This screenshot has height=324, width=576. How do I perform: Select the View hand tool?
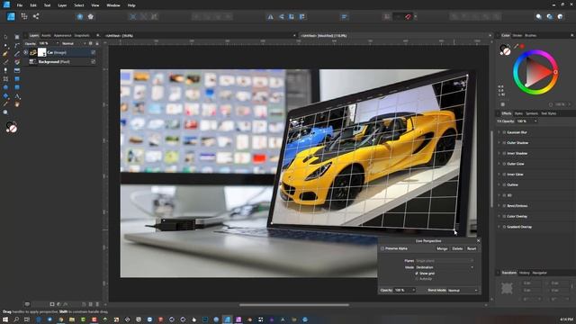tap(17, 104)
